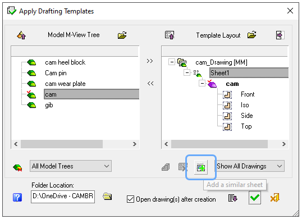Open the All Model Trees dropdown
The width and height of the screenshot is (302, 219).
[x=71, y=166]
